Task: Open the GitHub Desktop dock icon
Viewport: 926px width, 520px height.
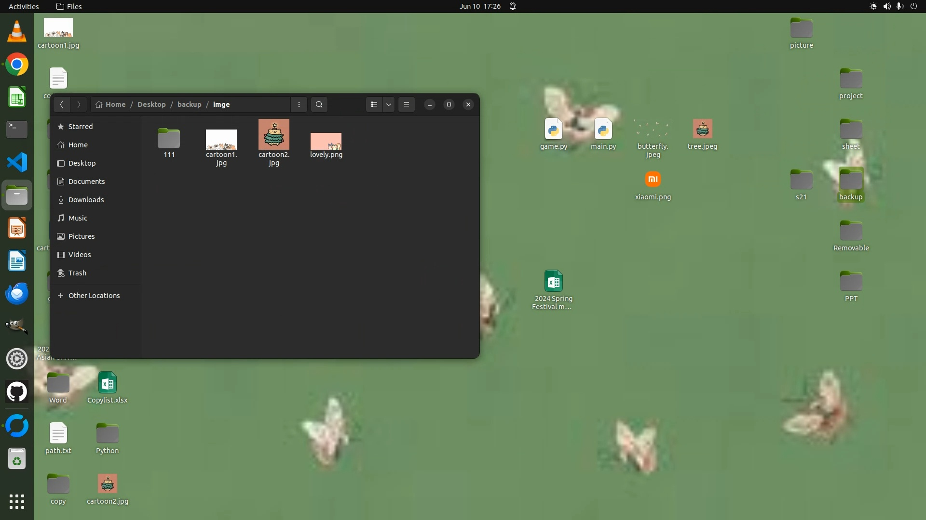Action: point(17,392)
